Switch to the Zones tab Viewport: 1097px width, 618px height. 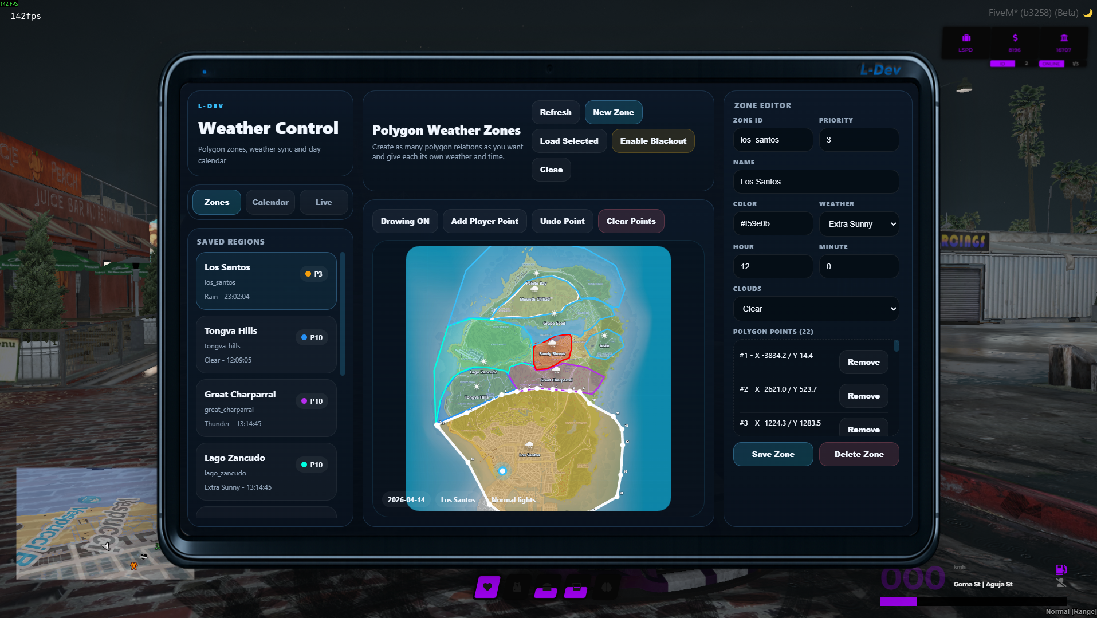point(217,202)
